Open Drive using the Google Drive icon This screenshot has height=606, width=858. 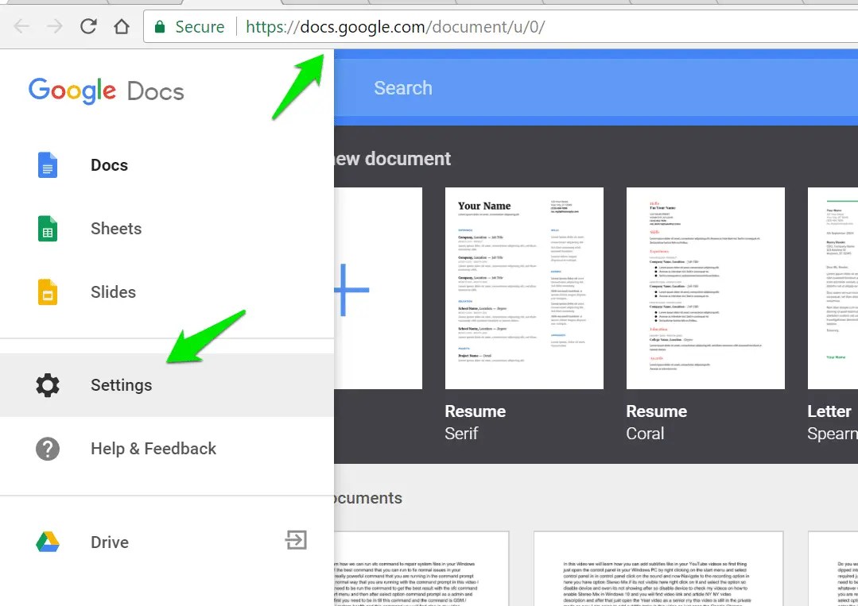[x=47, y=542]
